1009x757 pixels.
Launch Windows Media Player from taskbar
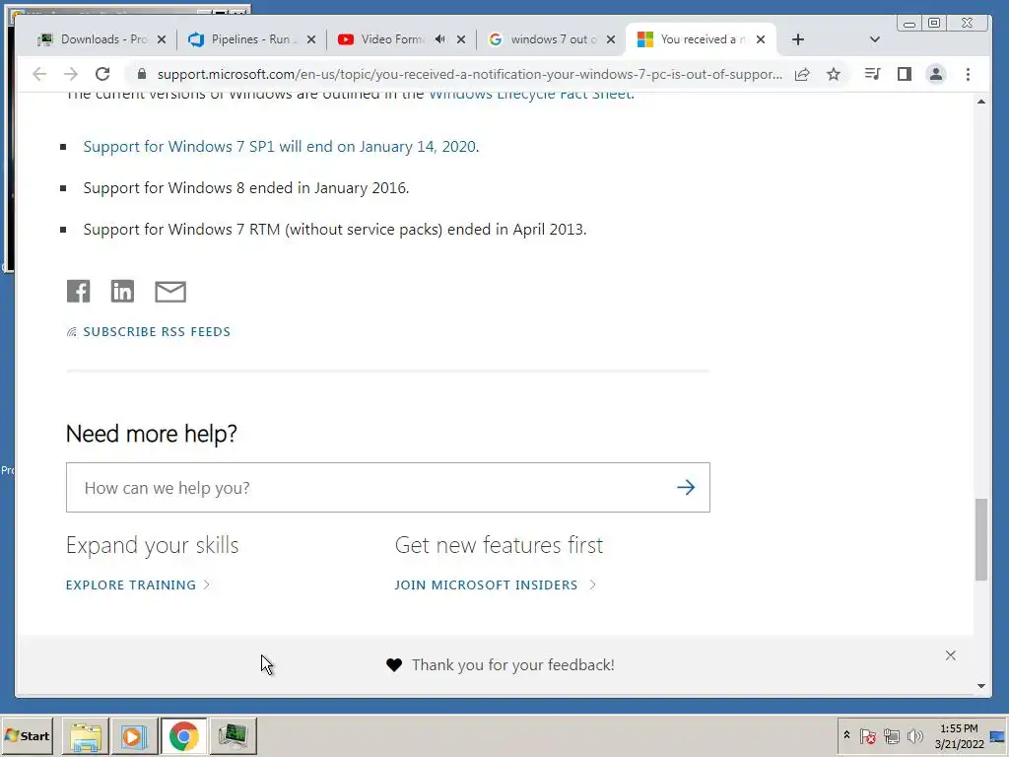tap(134, 735)
